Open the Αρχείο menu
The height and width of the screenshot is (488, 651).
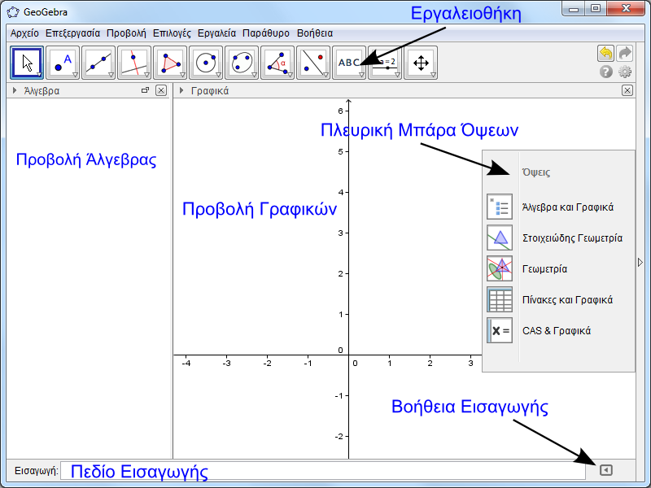(x=24, y=33)
